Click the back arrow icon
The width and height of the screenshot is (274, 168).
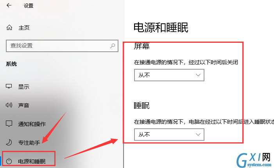coord(9,5)
